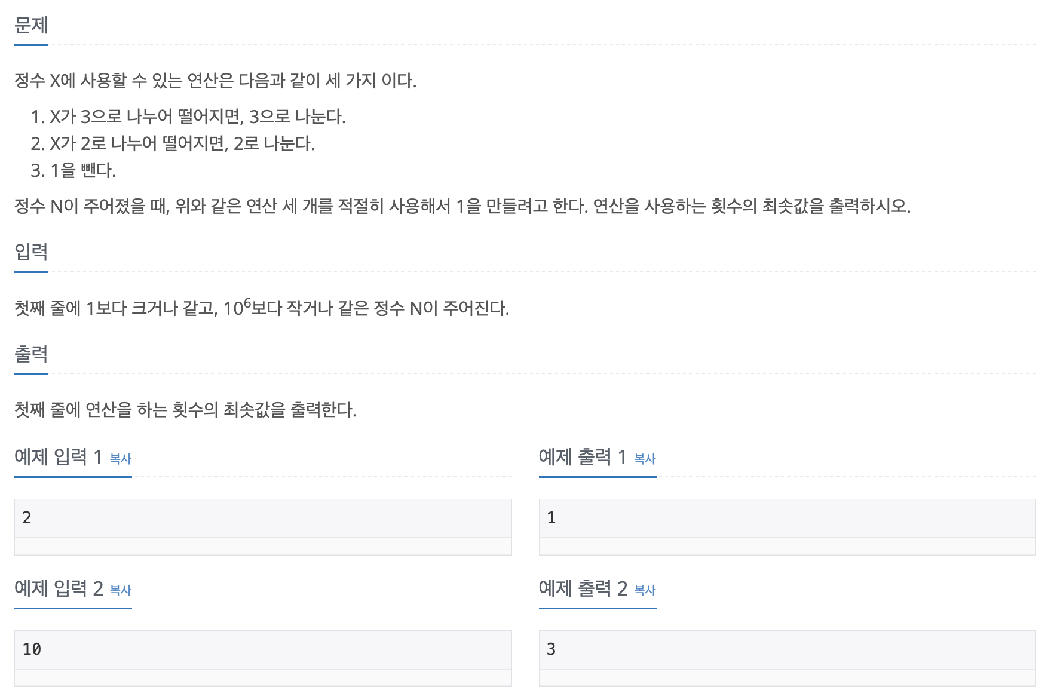Click the 입력 section heading

31,252
